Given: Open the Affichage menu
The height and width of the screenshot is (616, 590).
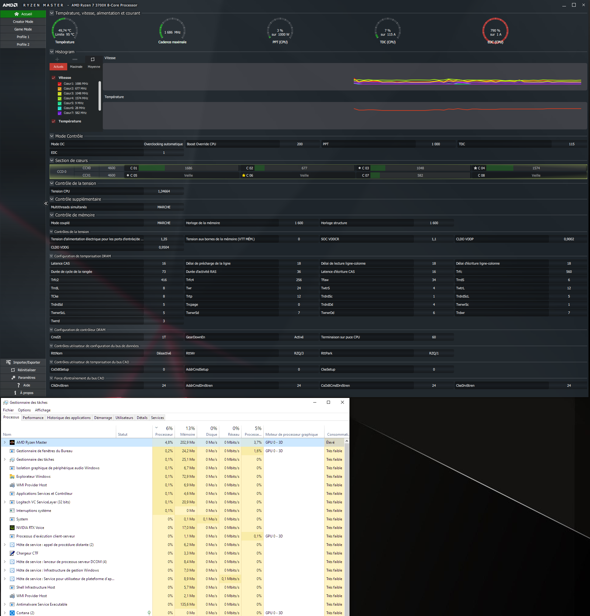Looking at the screenshot, I should (x=42, y=410).
